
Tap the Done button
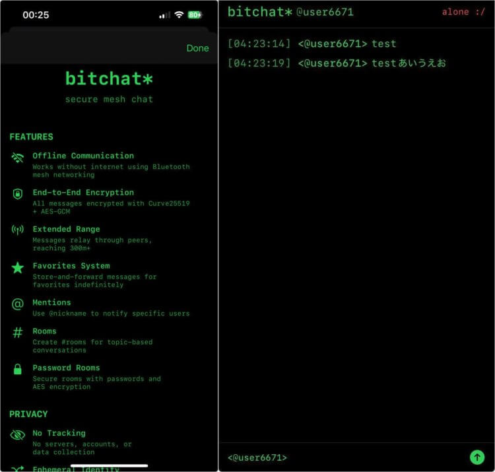(197, 48)
